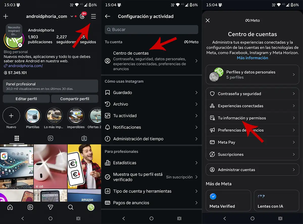Expand Perfiles y datos personales

[x=252, y=75]
